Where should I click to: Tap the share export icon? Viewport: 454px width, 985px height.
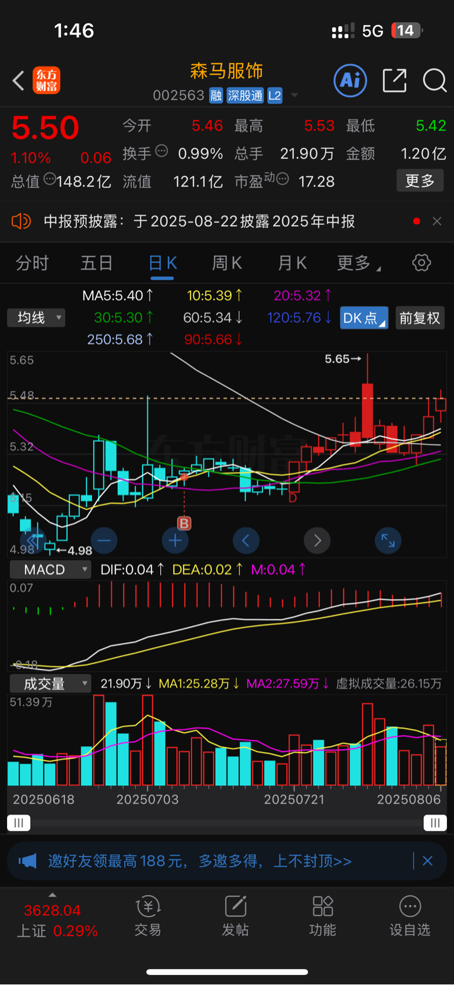(x=394, y=81)
